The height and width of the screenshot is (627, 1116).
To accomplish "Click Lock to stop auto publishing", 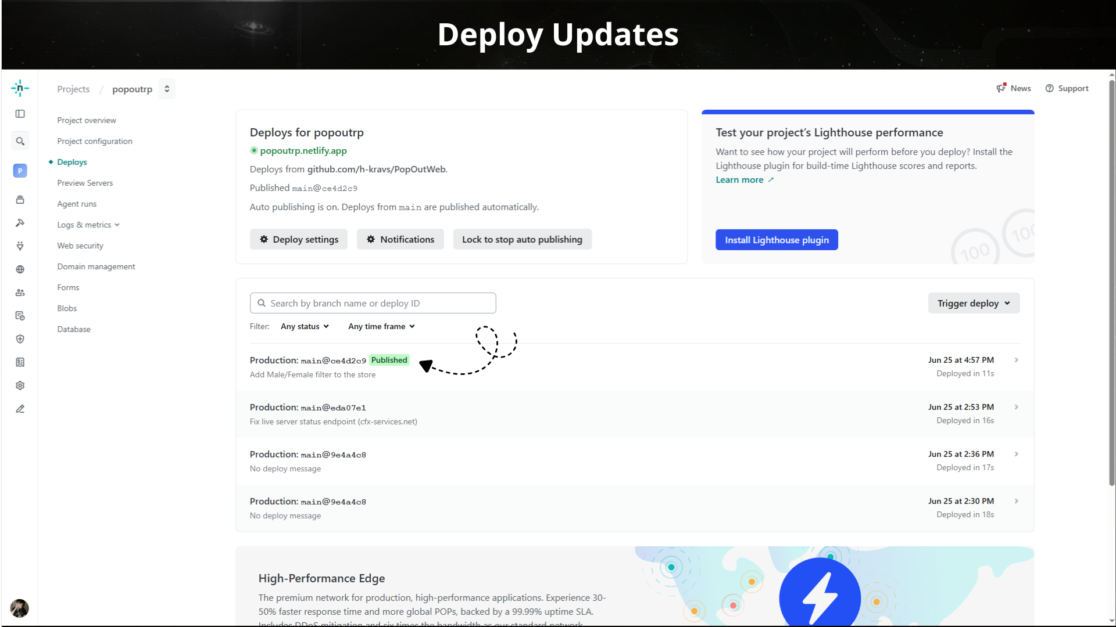I will click(522, 239).
